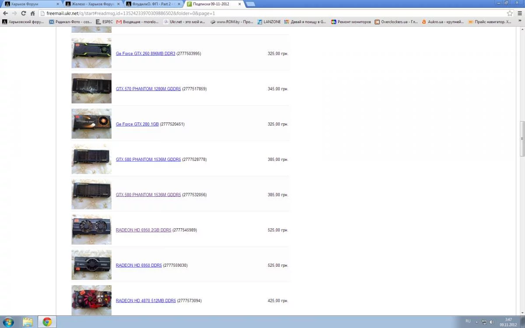Click the RADEON HD 4870 thumbnail

91,300
